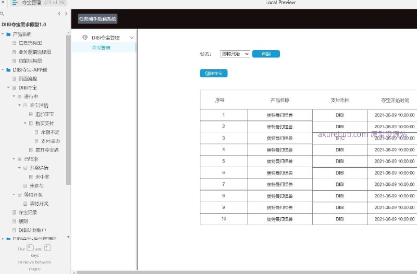Click the horizontal scrollbar's left arrow
Viewport: 417px width, 274px height.
point(74,272)
